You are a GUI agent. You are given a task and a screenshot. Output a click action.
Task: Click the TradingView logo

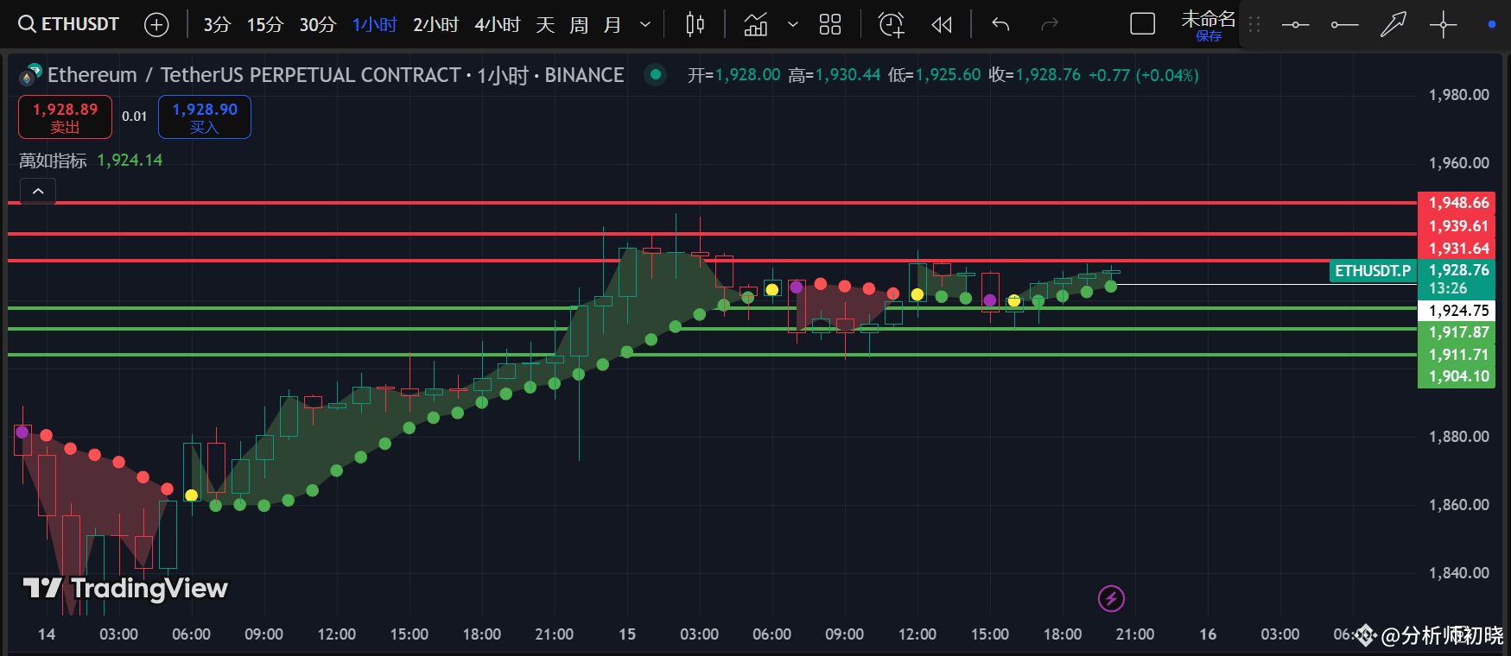[125, 589]
